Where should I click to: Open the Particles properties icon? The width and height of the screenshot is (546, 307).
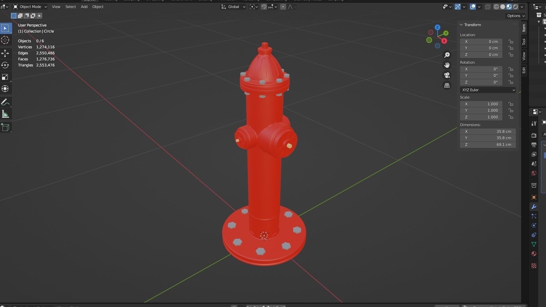click(x=534, y=216)
